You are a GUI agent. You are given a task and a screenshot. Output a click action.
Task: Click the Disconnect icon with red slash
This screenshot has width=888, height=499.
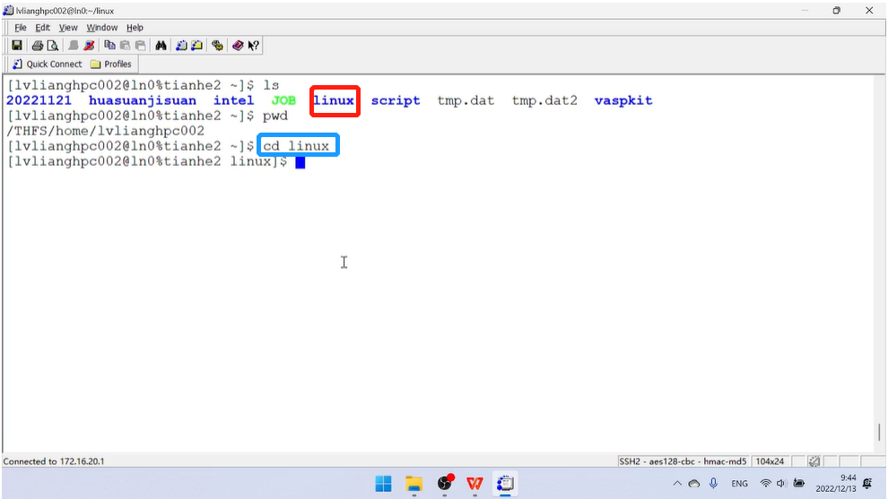(x=89, y=46)
